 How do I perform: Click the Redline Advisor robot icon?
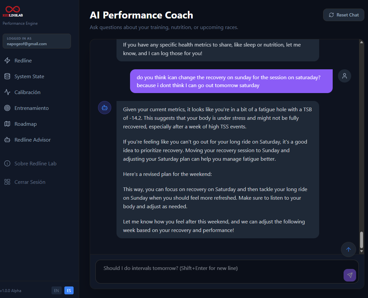click(x=7, y=140)
